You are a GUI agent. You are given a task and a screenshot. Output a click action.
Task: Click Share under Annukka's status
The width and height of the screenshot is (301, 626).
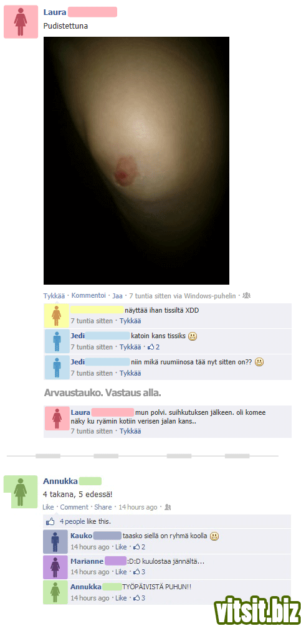coord(103,507)
